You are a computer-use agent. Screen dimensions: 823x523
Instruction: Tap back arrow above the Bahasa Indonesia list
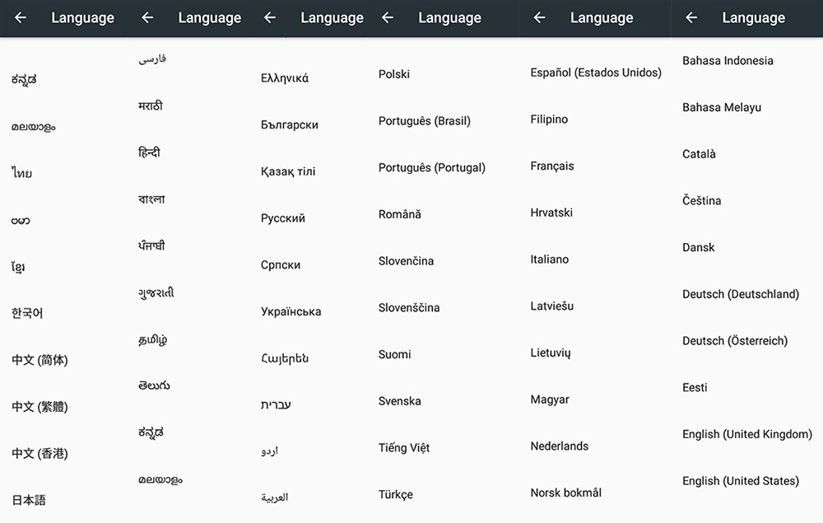pyautogui.click(x=691, y=17)
